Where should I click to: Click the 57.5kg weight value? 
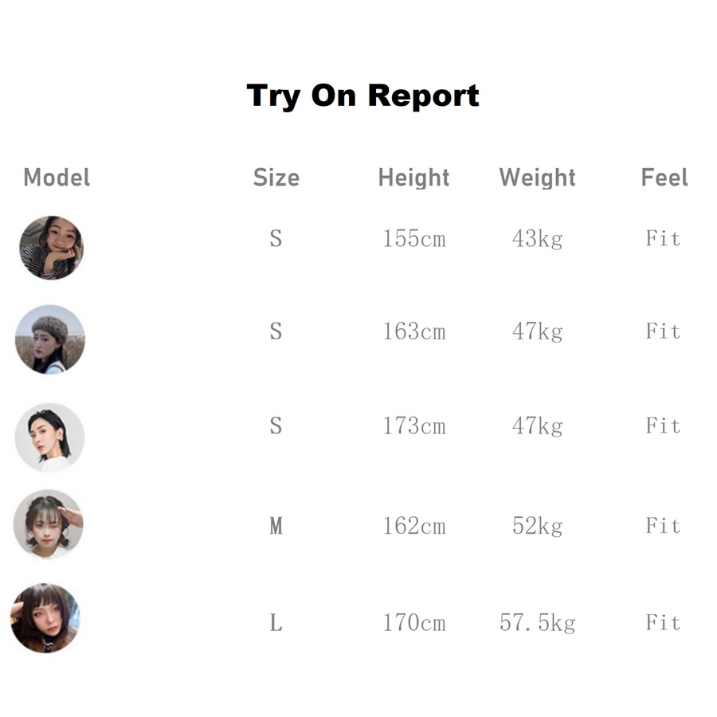click(537, 622)
